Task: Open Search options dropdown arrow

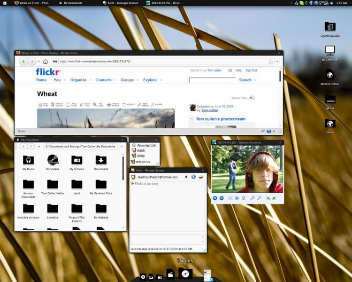Action: point(255,80)
